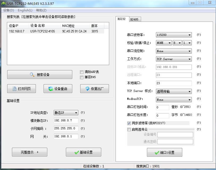Click the 网关 address input field
Image resolution: width=216 pixels, height=170 pixels.
66,137
